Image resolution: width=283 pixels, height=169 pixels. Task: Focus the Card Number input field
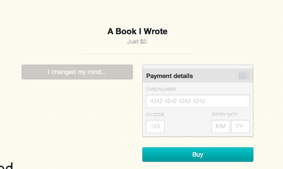click(198, 101)
